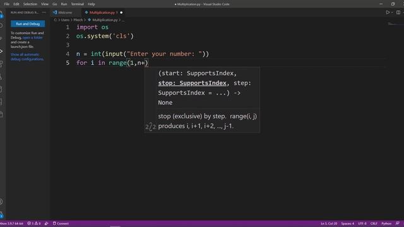Click the Run Python File play icon
The width and height of the screenshot is (404, 227).
coord(388,13)
